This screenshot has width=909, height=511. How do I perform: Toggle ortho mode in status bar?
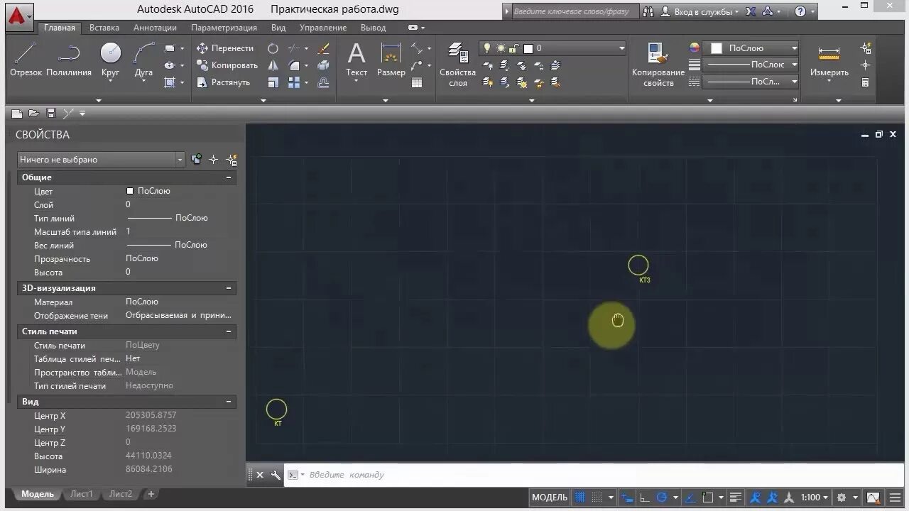[x=644, y=498]
